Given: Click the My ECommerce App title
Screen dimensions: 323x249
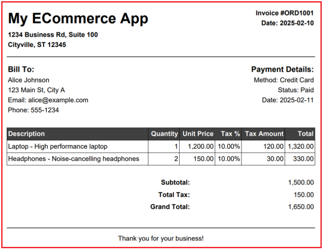Looking at the screenshot, I should pos(78,19).
